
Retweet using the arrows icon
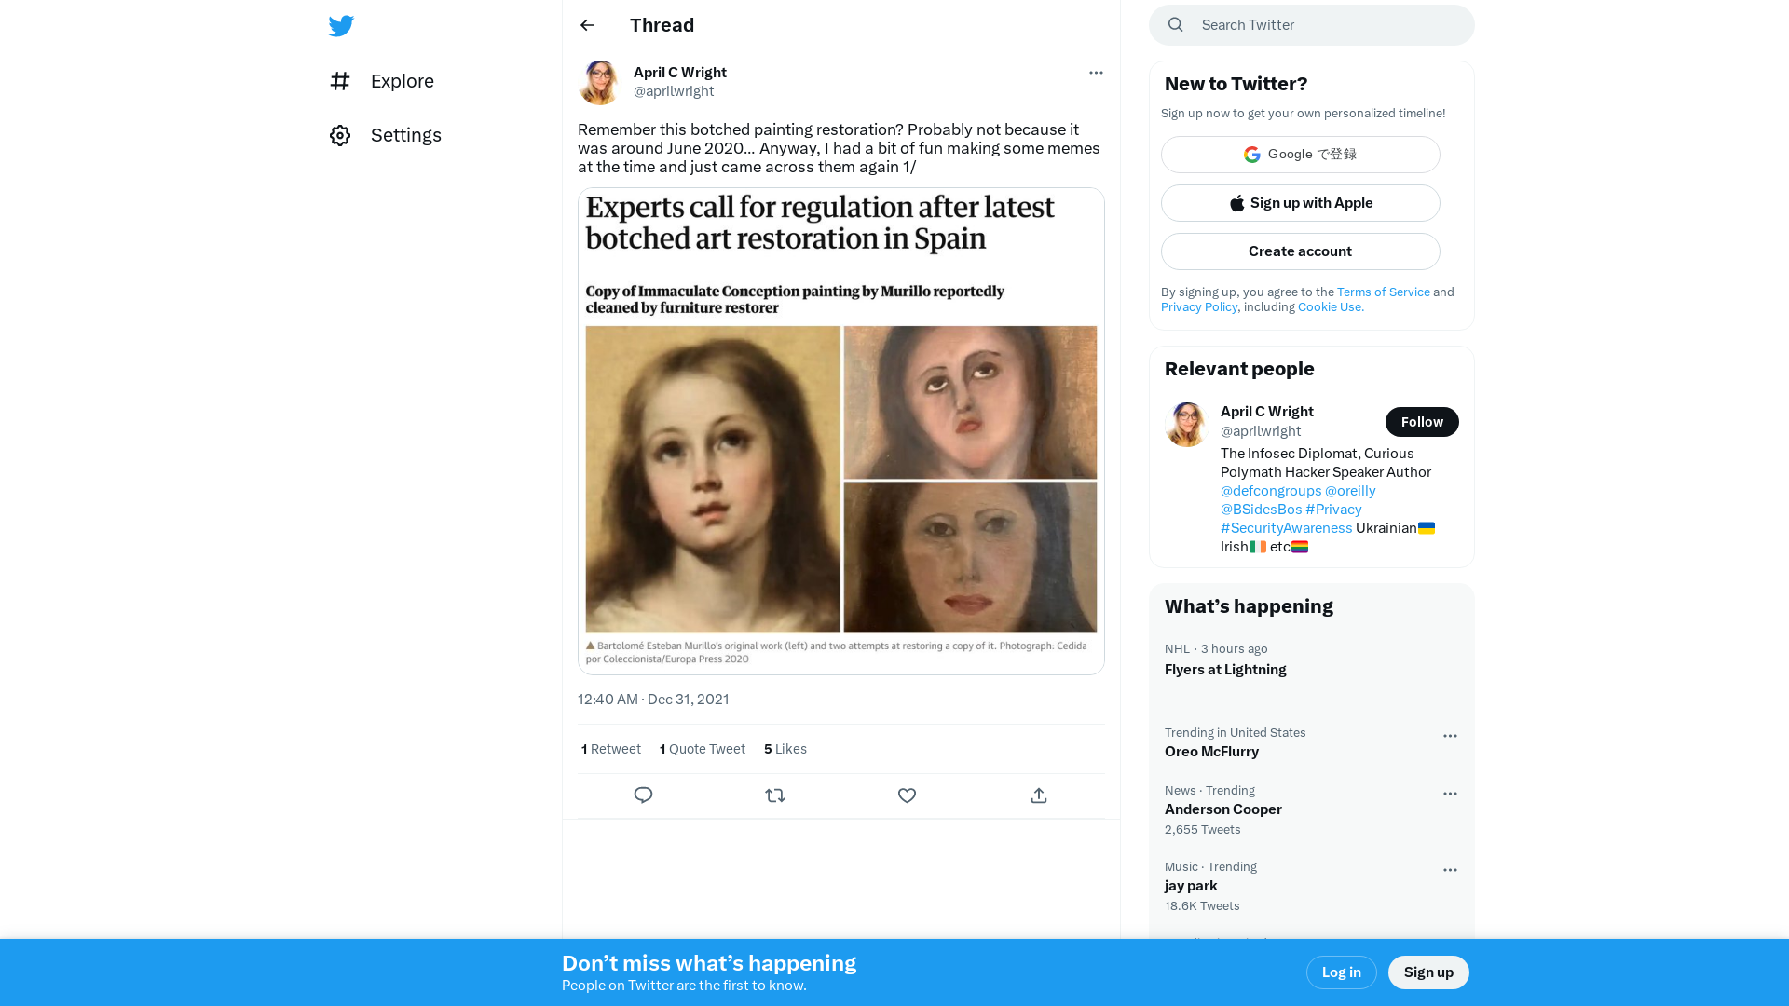775,795
